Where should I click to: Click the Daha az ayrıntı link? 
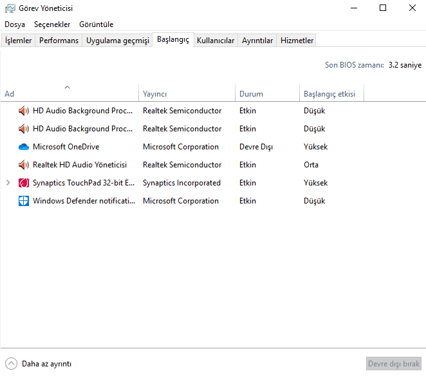click(x=46, y=364)
